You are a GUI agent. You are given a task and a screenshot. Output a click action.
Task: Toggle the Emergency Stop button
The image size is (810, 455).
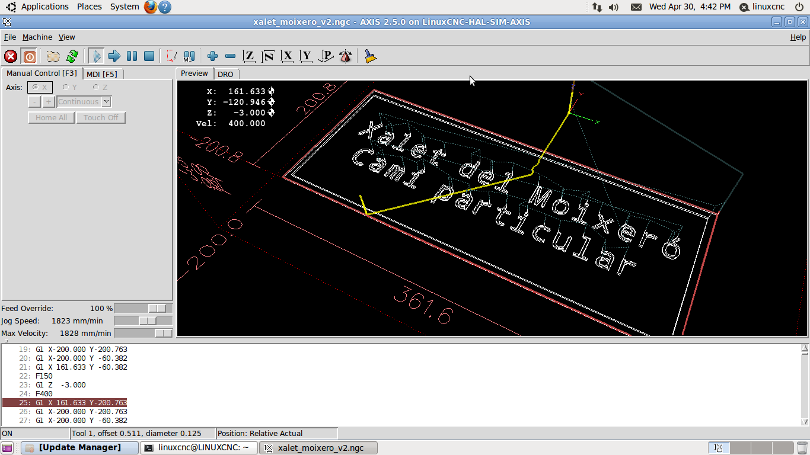(x=11, y=56)
